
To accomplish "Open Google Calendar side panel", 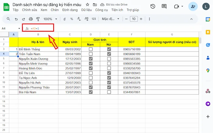I will [x=208, y=19].
